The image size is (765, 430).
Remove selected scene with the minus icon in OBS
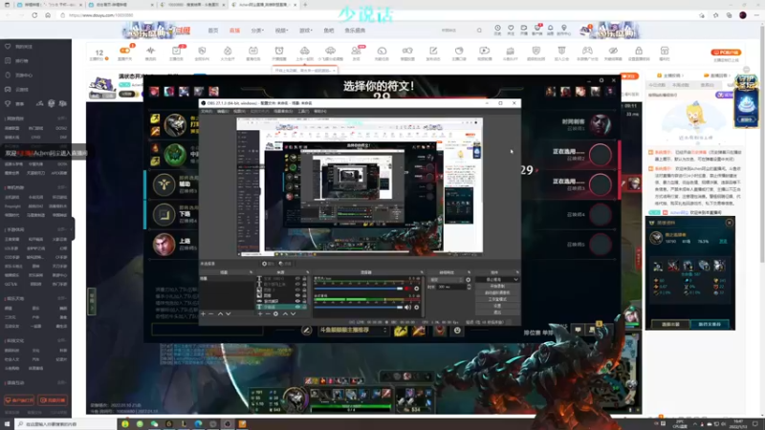pyautogui.click(x=211, y=314)
